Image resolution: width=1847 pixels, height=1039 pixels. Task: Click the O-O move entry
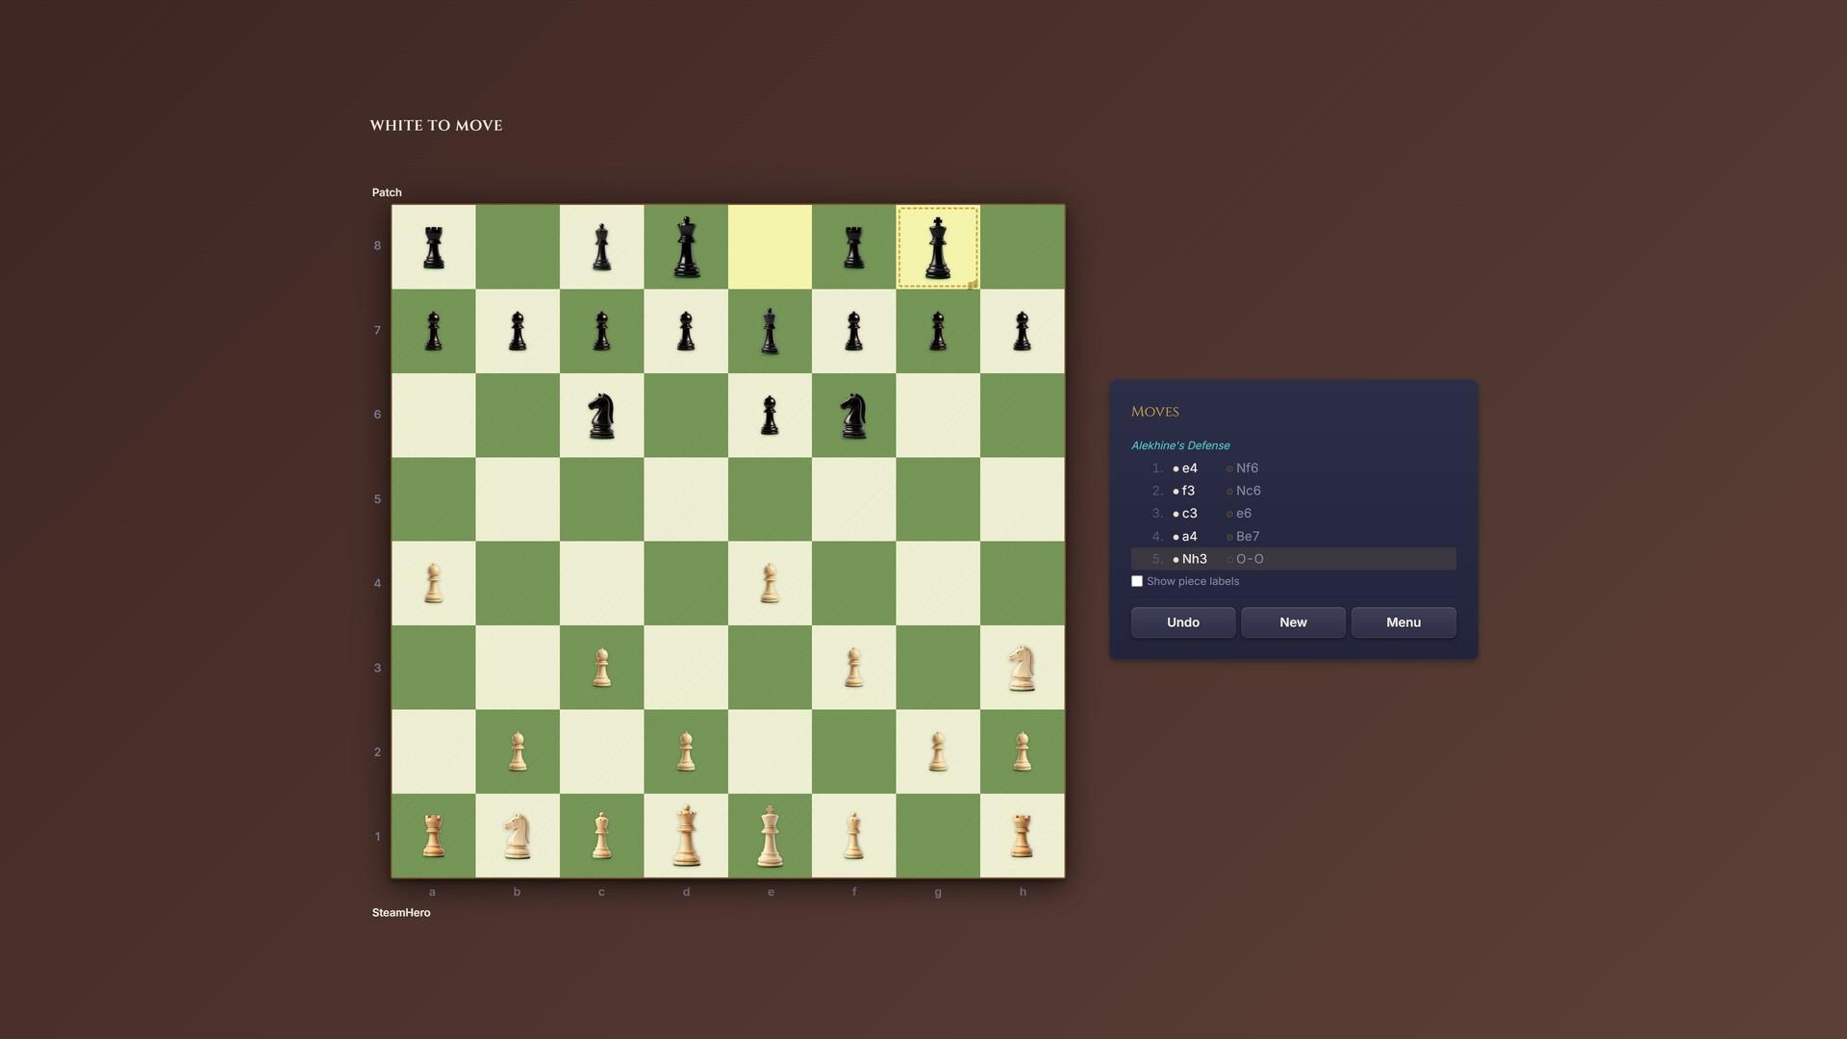(1250, 559)
